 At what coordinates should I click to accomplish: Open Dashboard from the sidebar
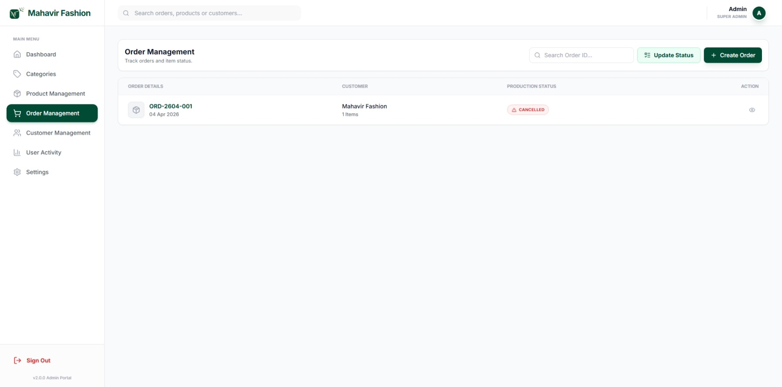point(41,54)
